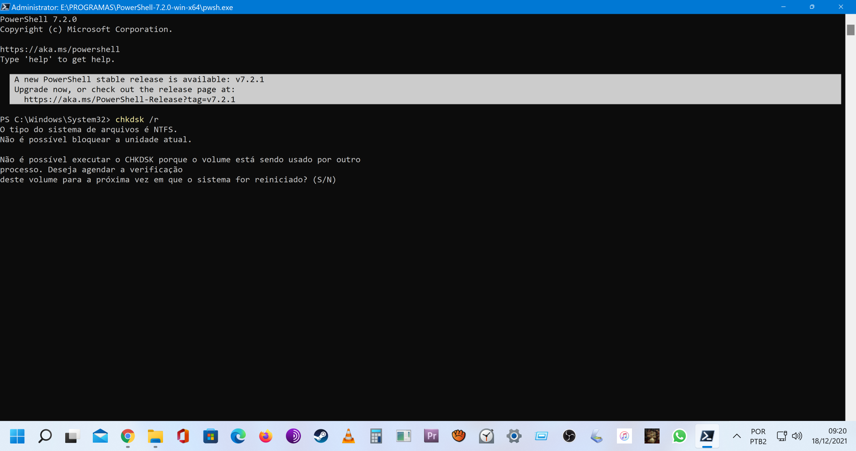Open baseball glove app icon
The width and height of the screenshot is (856, 451).
coord(459,436)
